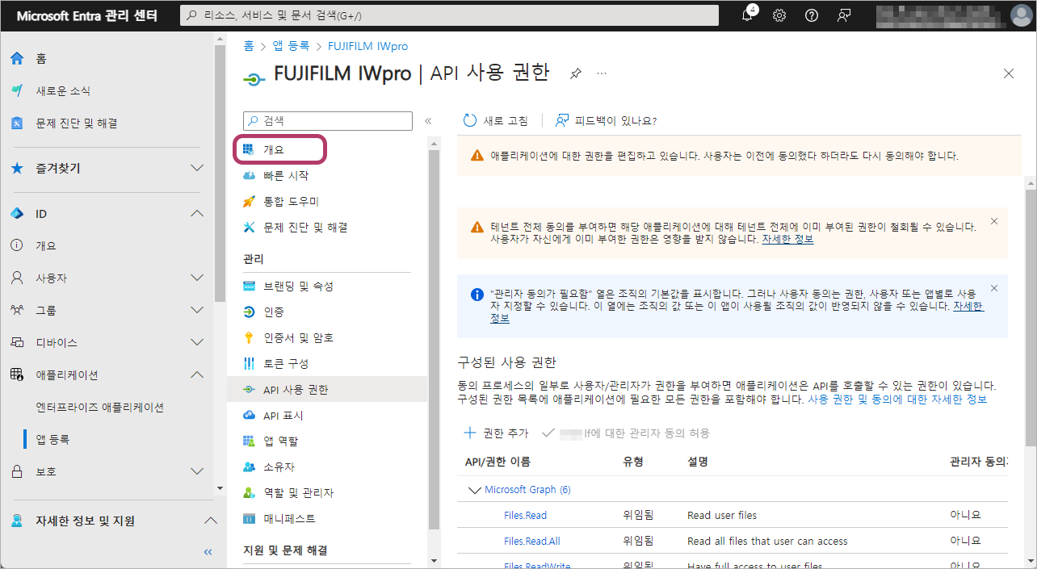The height and width of the screenshot is (569, 1037).
Task: Open the notifications bell icon
Action: pyautogui.click(x=748, y=15)
